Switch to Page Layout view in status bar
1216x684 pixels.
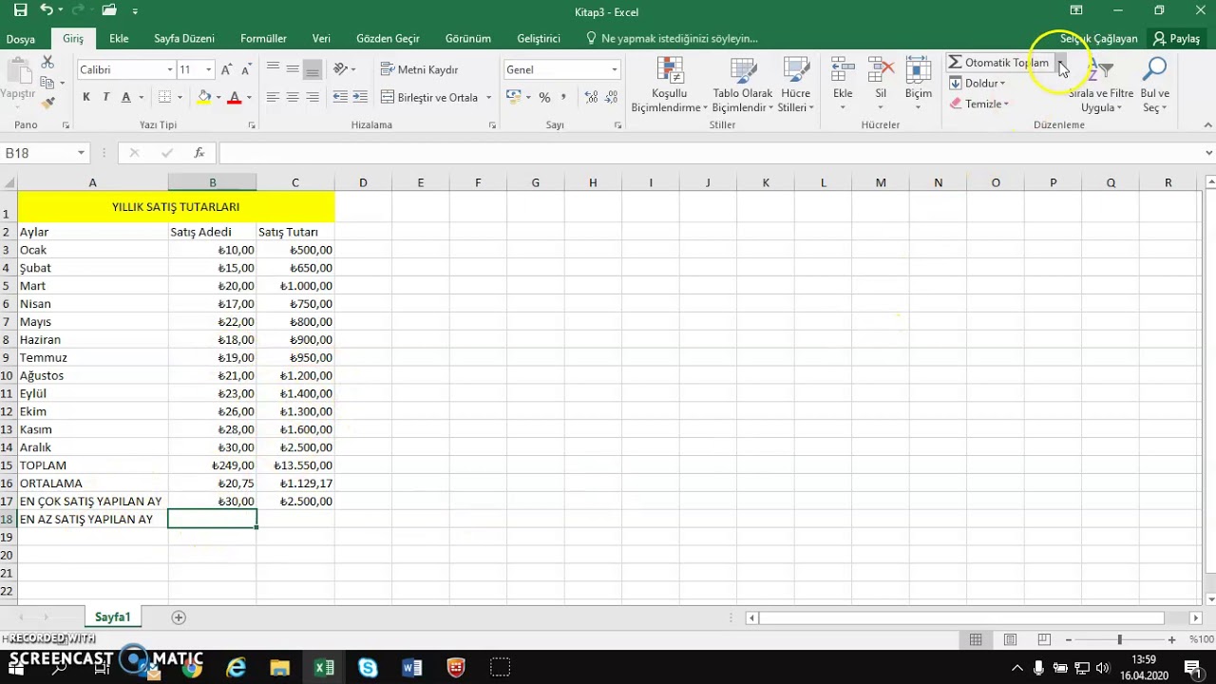[1010, 640]
